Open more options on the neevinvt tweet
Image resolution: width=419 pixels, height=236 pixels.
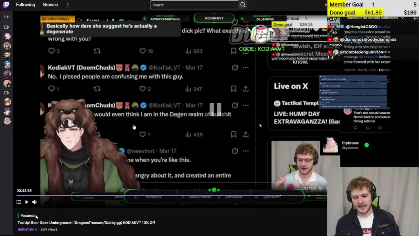click(x=246, y=151)
